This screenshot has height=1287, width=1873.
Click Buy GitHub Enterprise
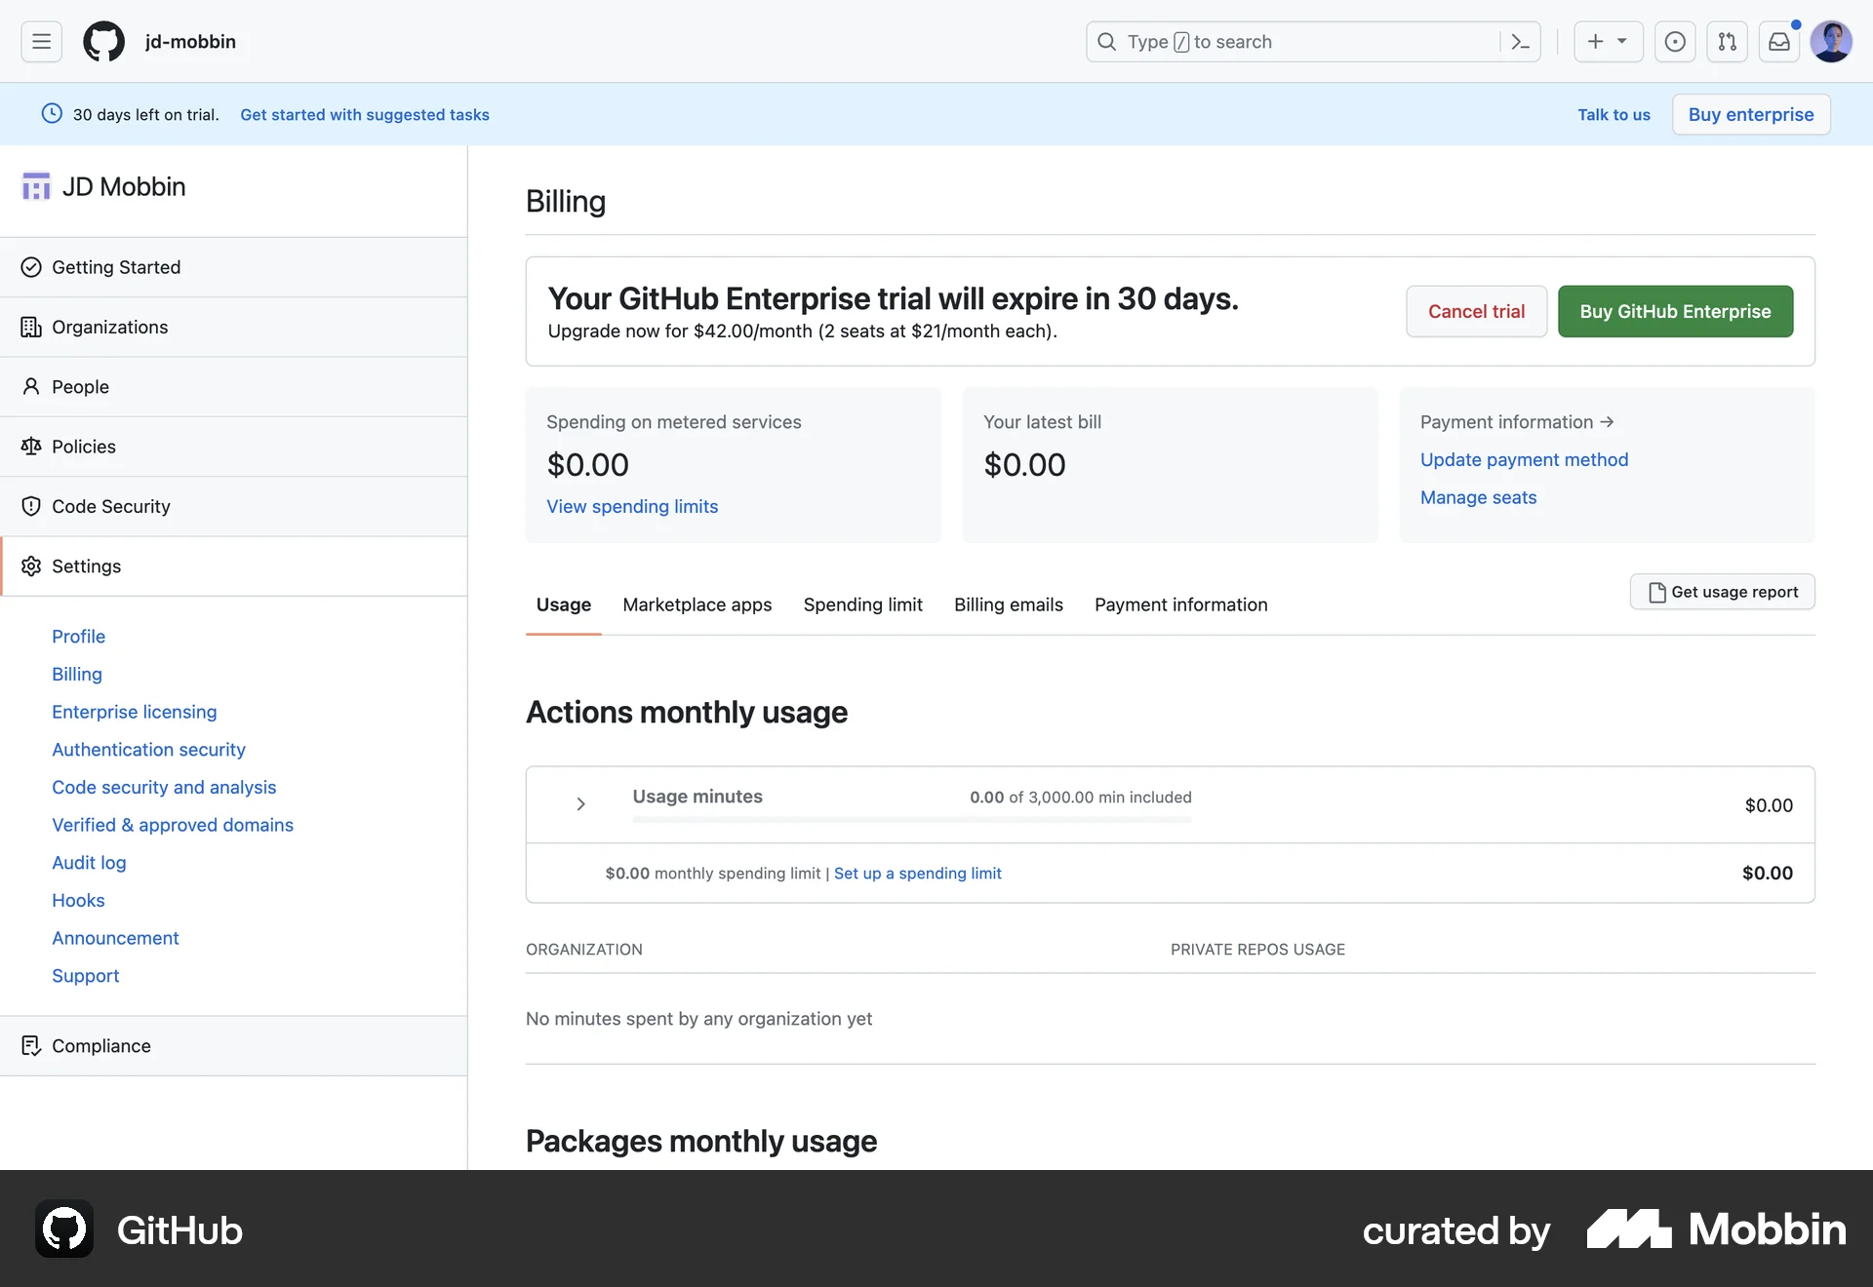[1675, 311]
